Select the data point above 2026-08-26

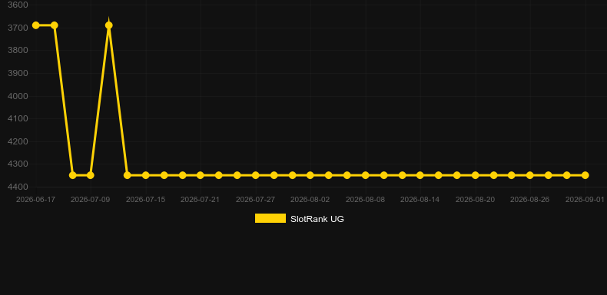530,175
